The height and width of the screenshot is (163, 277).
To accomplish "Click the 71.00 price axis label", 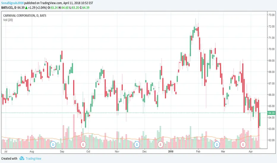I will [272, 38].
